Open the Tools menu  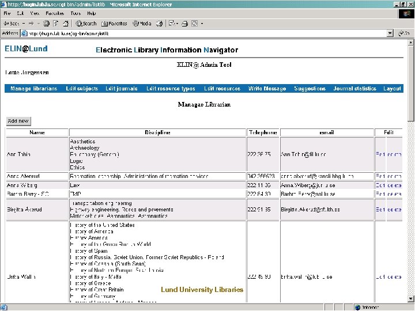76,13
